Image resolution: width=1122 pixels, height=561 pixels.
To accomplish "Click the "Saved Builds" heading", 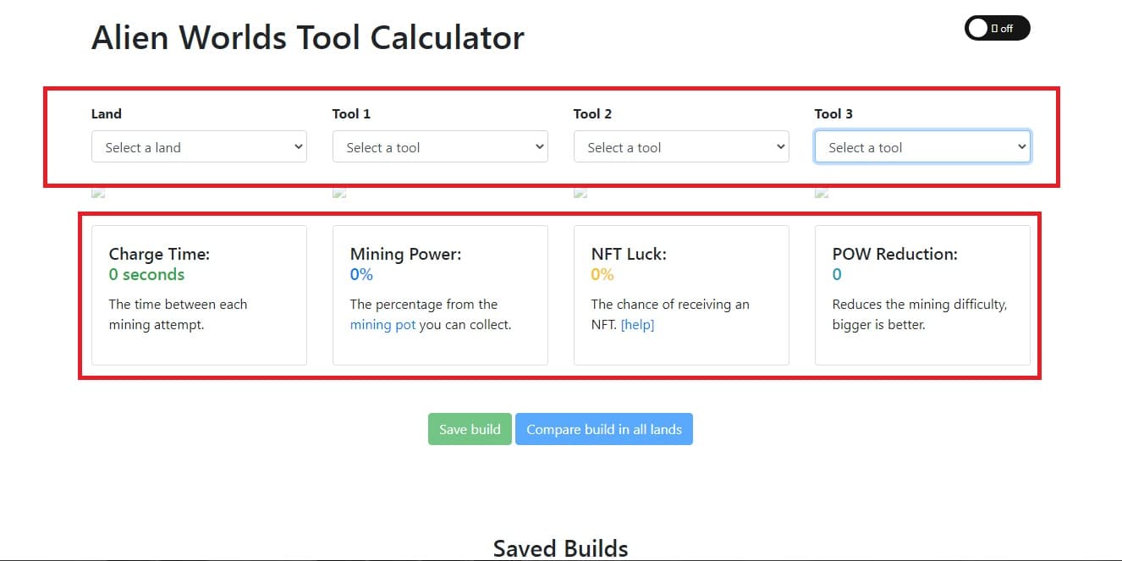I will [560, 547].
